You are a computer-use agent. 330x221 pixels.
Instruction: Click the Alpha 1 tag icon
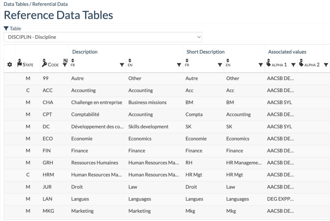(269, 64)
